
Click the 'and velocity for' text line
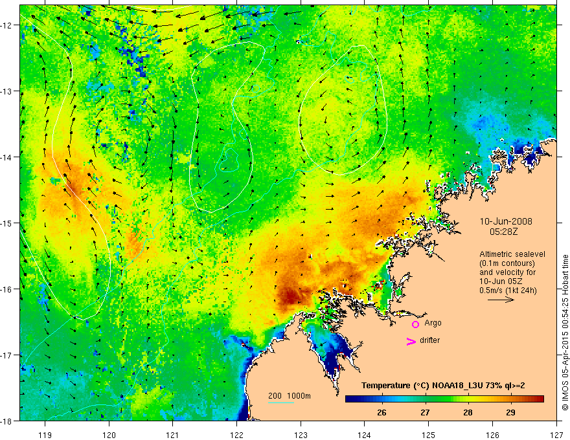click(507, 272)
